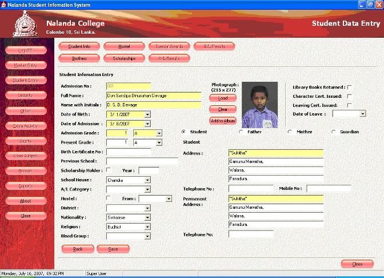Click the Add to Album button
Viewport: 384px width, 278px height.
(x=223, y=121)
